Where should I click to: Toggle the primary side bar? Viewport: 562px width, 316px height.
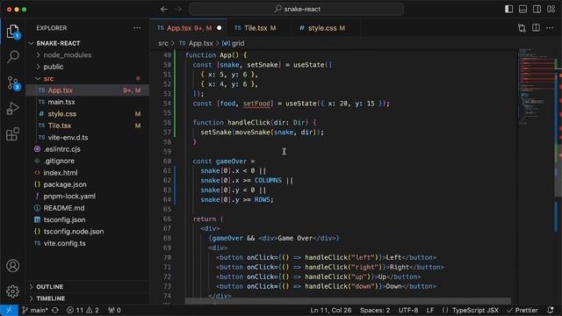pyautogui.click(x=508, y=10)
